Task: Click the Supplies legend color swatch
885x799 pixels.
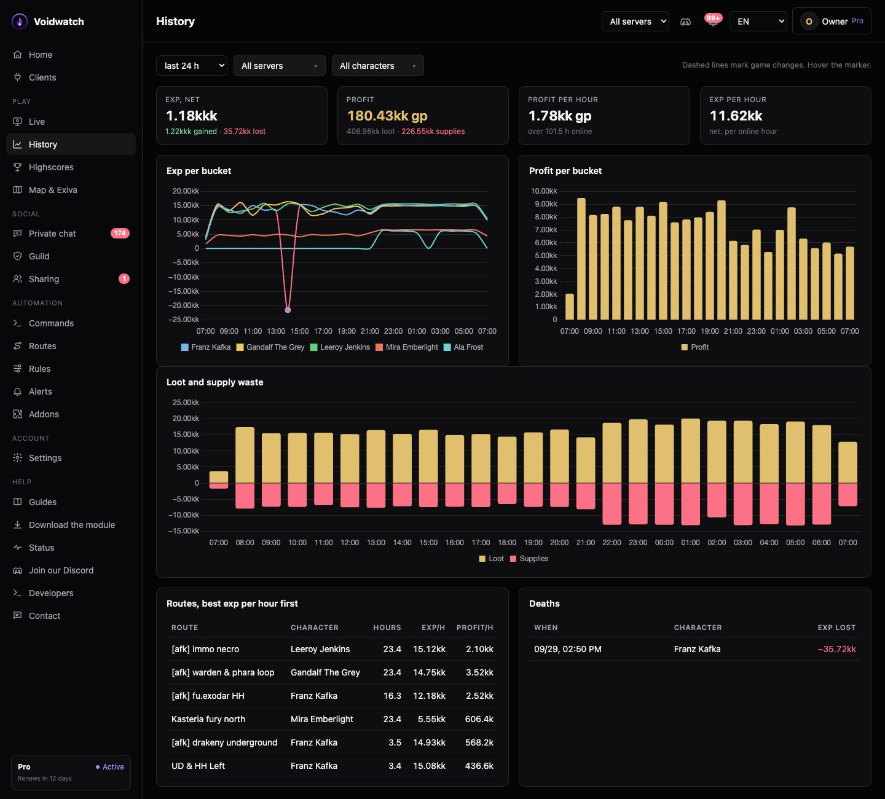Action: click(x=513, y=559)
